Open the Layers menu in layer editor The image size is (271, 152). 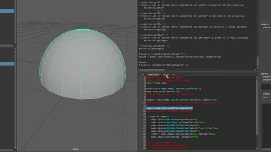coord(265,97)
